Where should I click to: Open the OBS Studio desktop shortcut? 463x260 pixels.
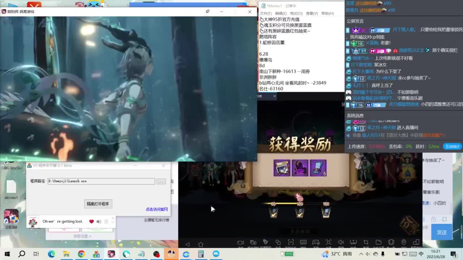11,165
